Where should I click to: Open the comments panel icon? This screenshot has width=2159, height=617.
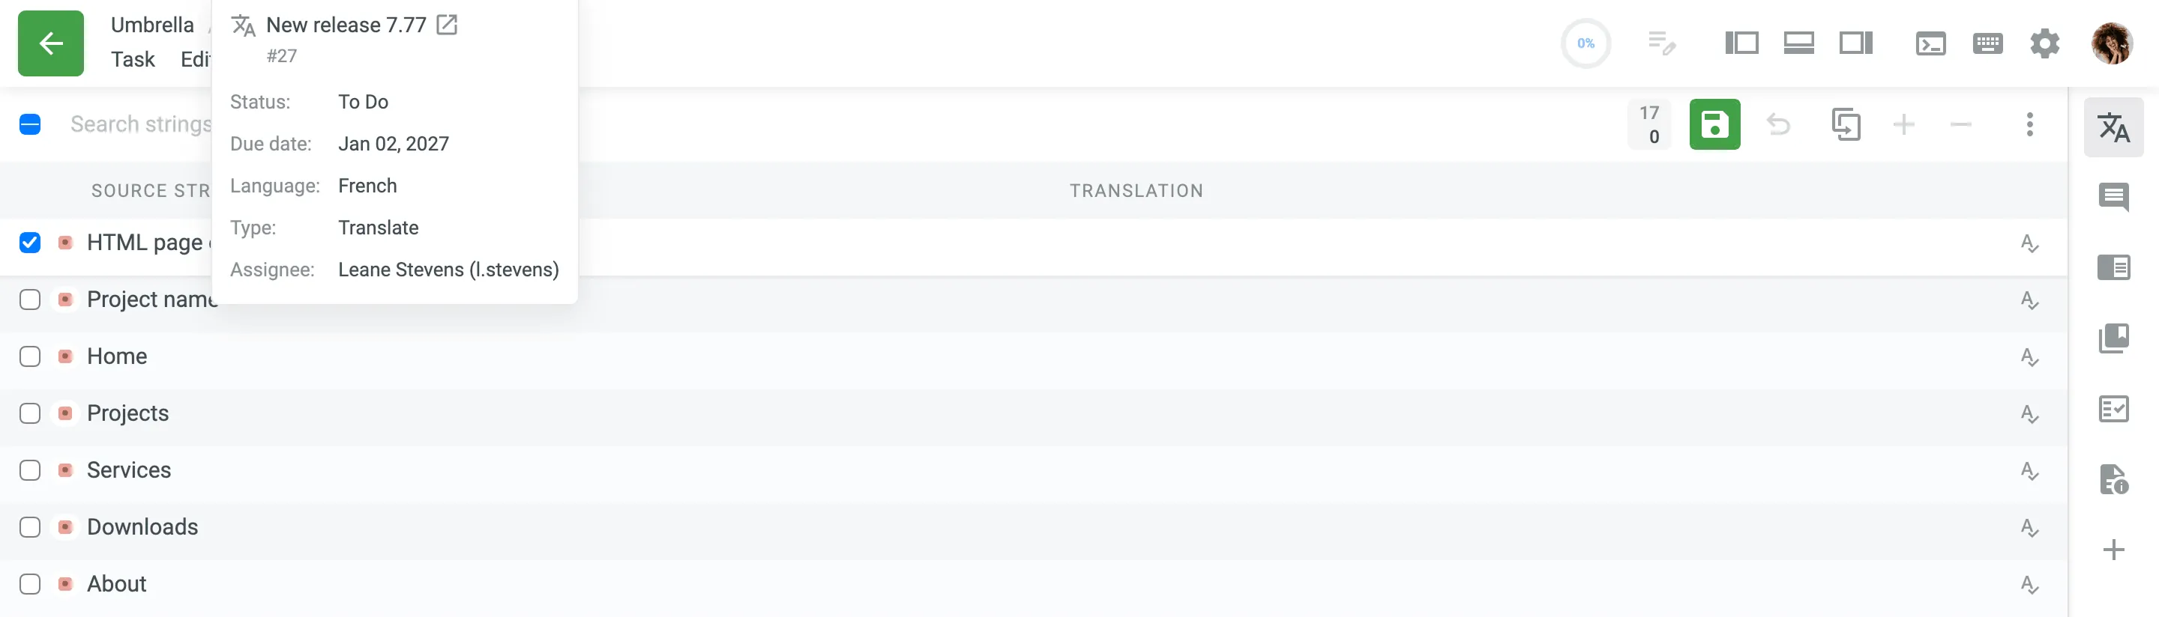[x=2113, y=198]
